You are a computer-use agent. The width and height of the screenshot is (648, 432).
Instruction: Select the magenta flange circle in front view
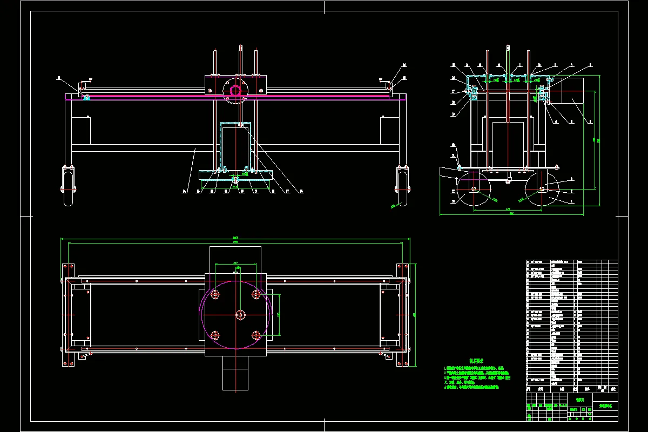235,90
